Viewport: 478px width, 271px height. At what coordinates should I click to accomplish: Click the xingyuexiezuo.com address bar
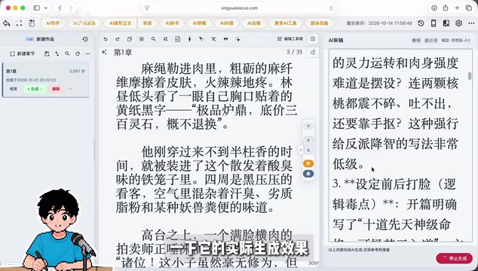(239, 8)
